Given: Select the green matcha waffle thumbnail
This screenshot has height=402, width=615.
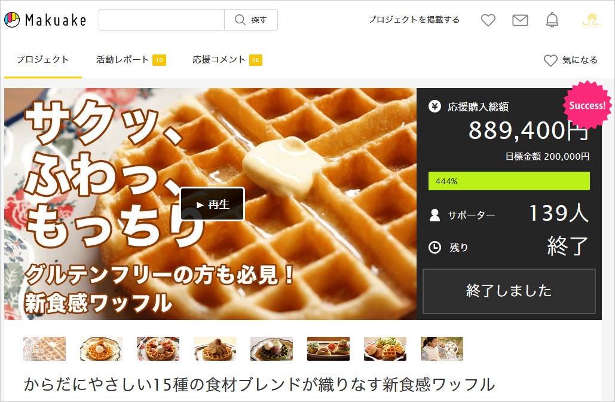Looking at the screenshot, I should click(x=271, y=349).
